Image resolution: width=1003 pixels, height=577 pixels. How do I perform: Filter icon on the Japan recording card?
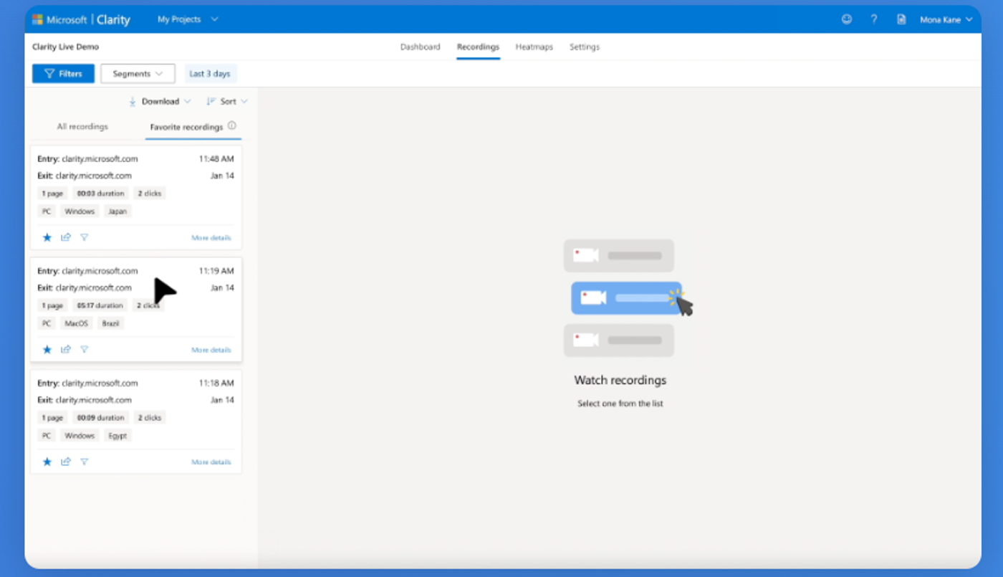(85, 237)
